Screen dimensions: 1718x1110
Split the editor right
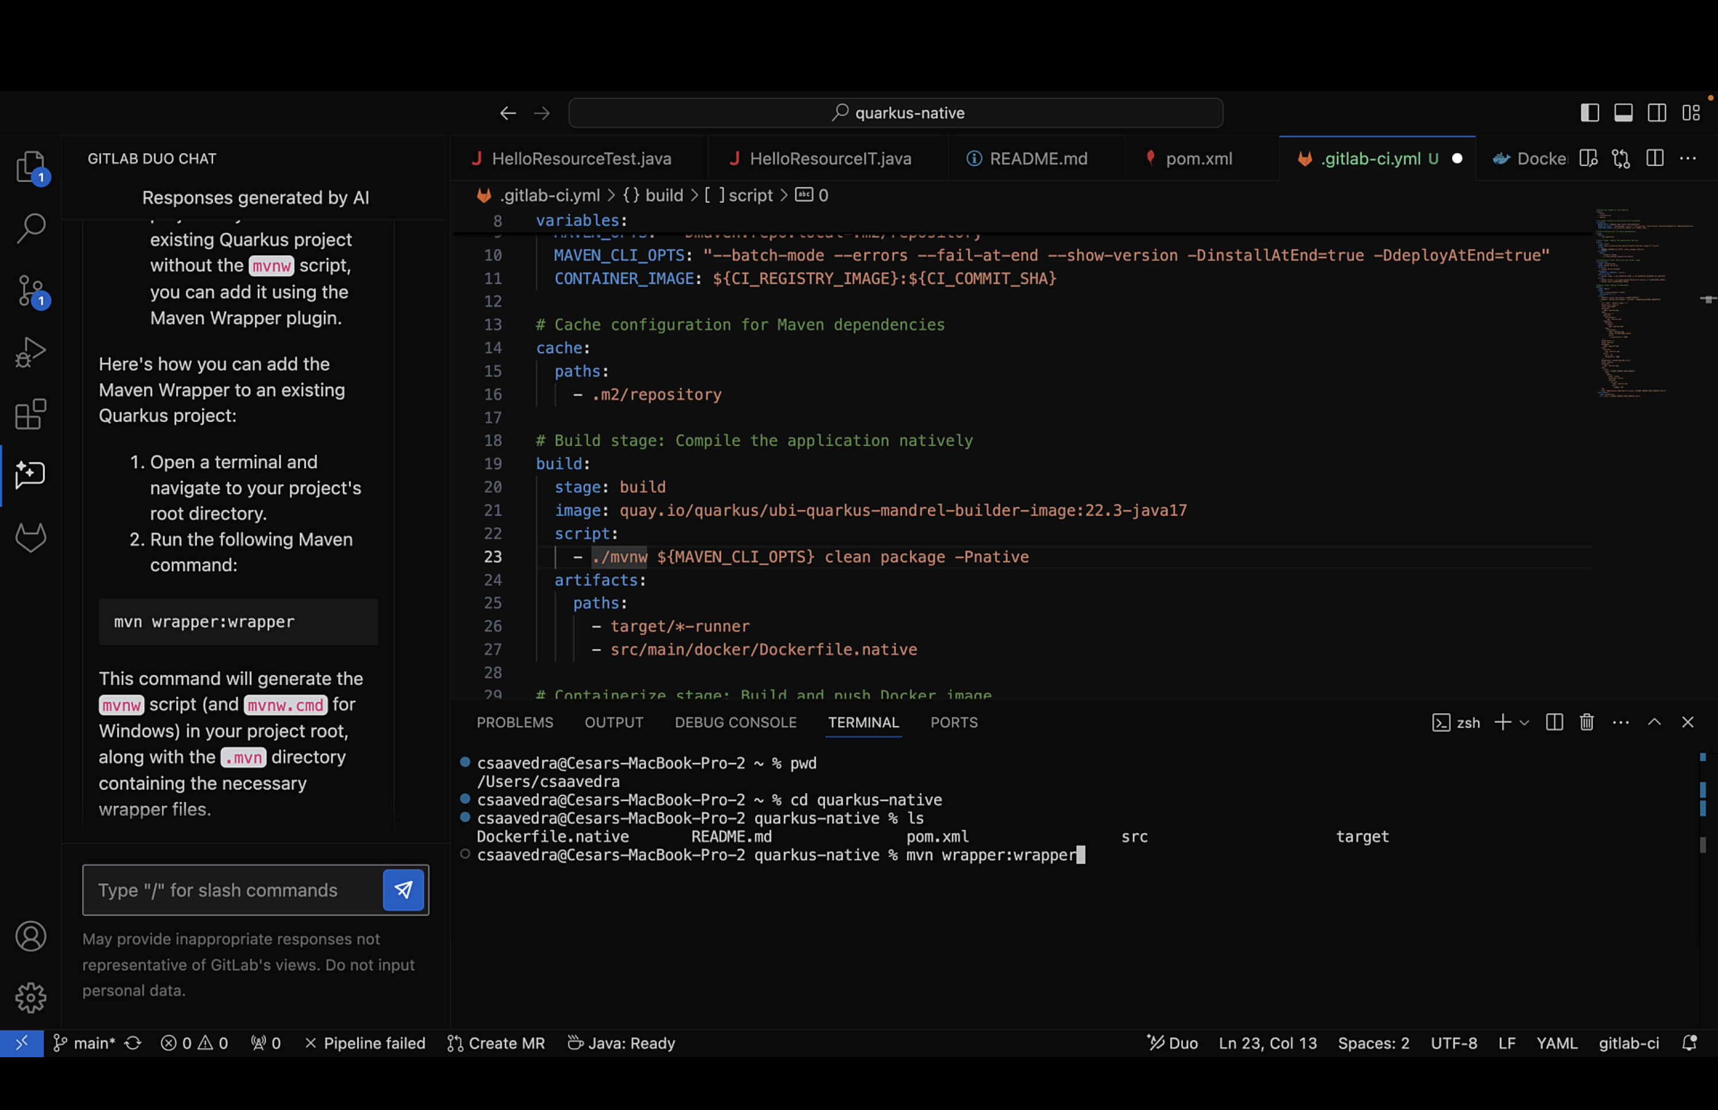click(1655, 158)
